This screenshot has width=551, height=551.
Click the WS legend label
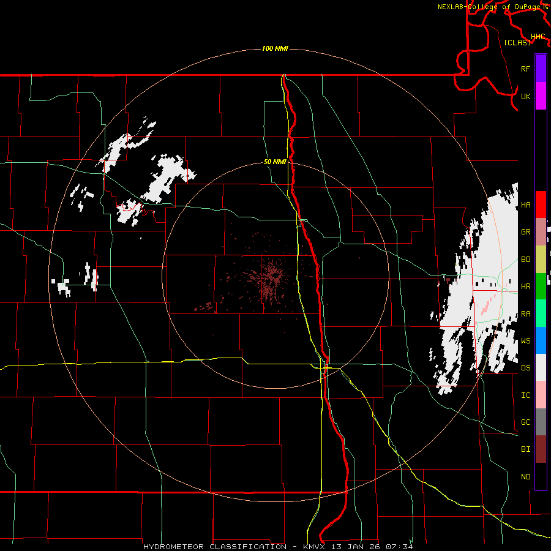(525, 340)
